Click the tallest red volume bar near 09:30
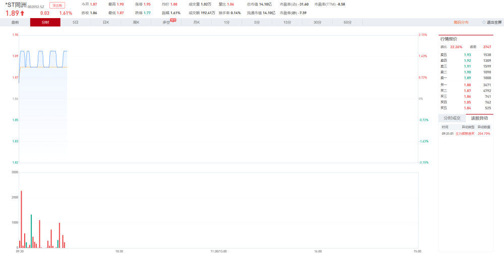Image resolution: width=504 pixels, height=254 pixels. coord(21,219)
